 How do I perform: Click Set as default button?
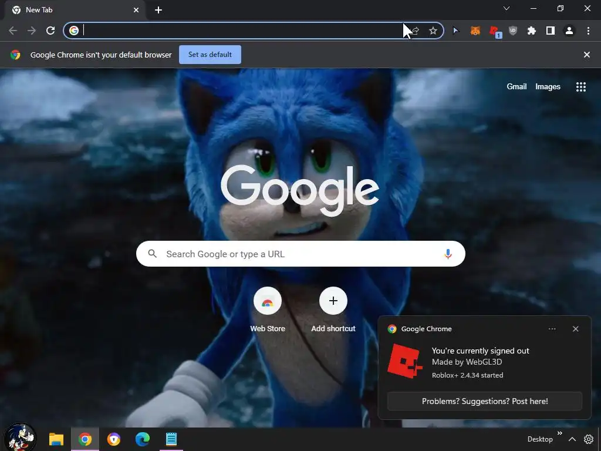tap(210, 55)
